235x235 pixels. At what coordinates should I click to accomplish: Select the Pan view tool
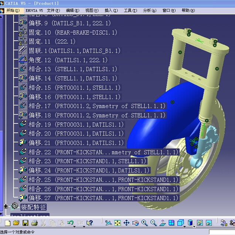coord(126,223)
